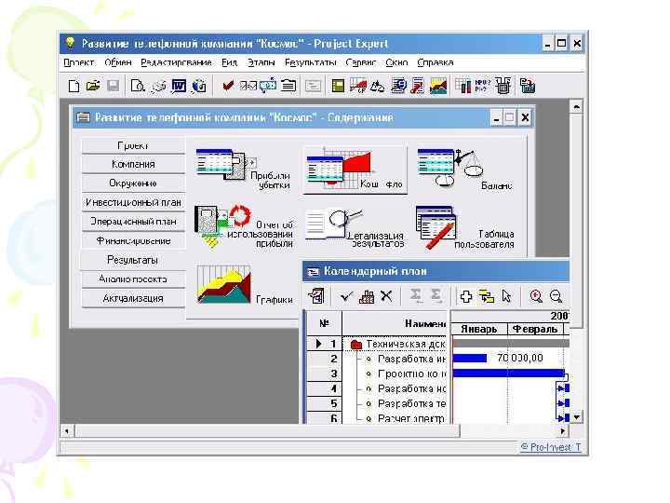Open Таблица пользователя icon
670x503 pixels.
pyautogui.click(x=465, y=227)
